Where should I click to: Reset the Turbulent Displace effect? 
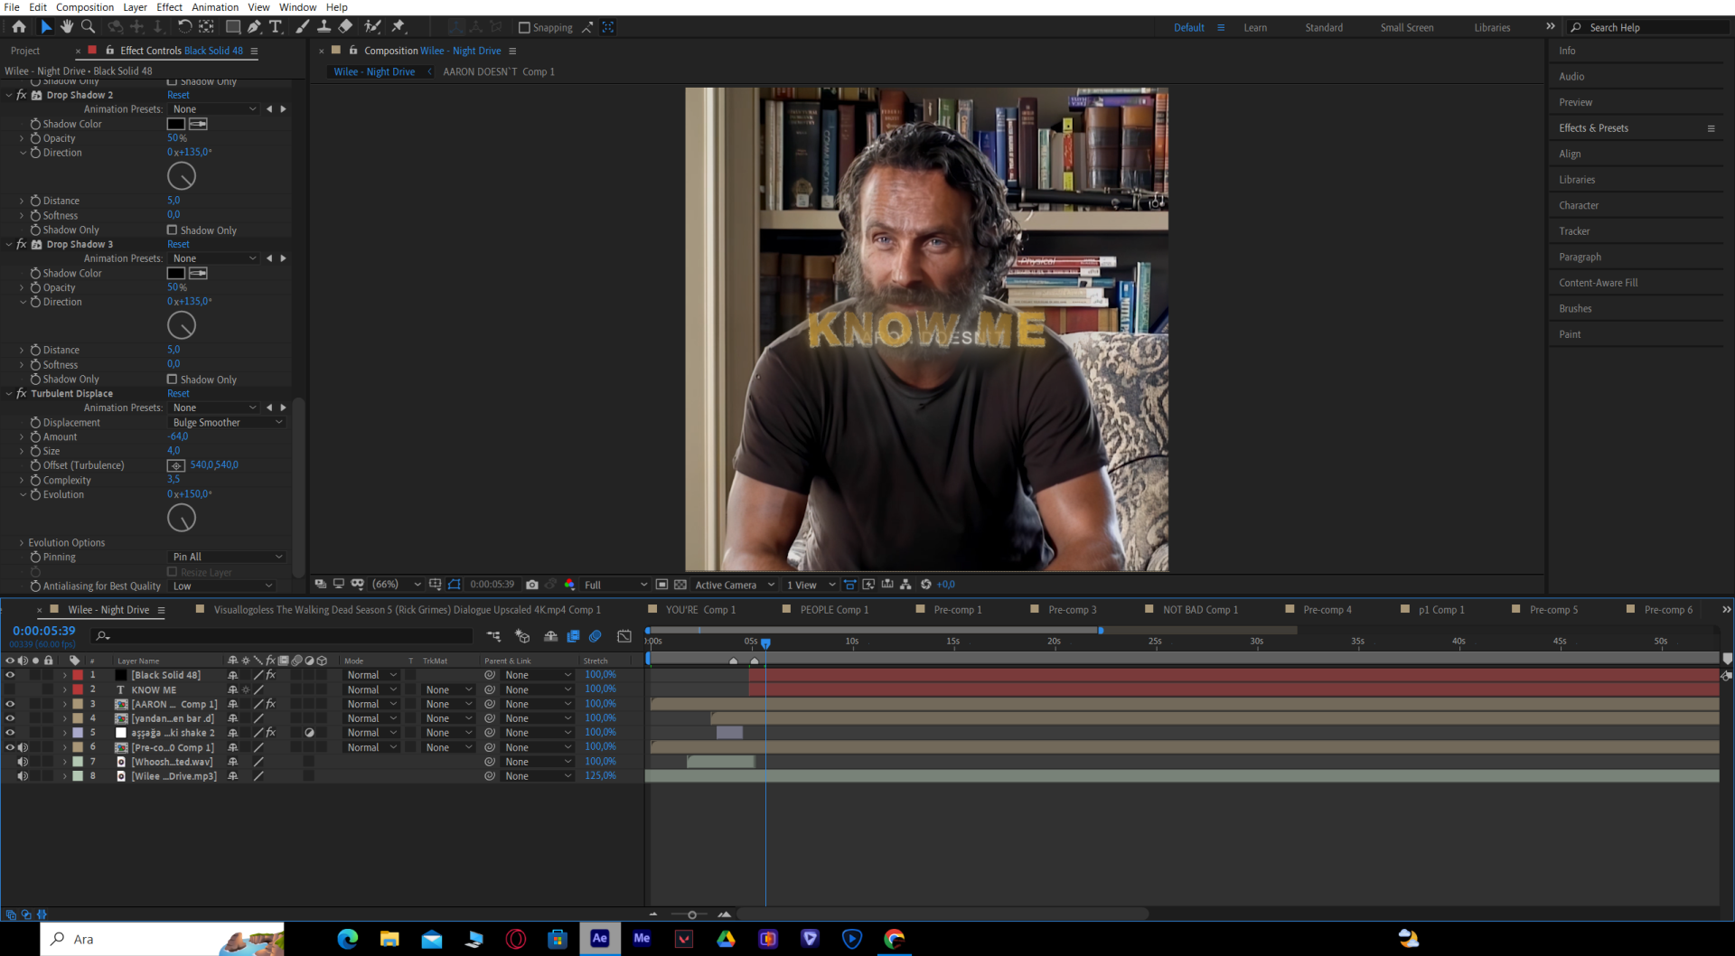[x=178, y=394]
